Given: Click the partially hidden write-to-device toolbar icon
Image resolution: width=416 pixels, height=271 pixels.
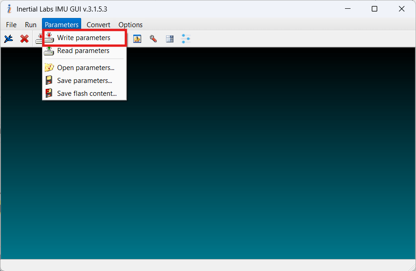Looking at the screenshot, I should (39, 39).
